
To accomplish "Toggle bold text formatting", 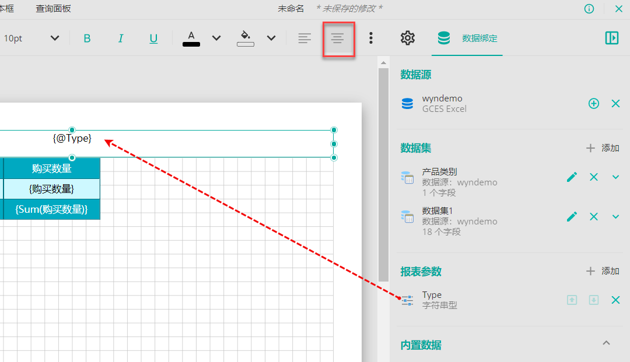I will [87, 38].
